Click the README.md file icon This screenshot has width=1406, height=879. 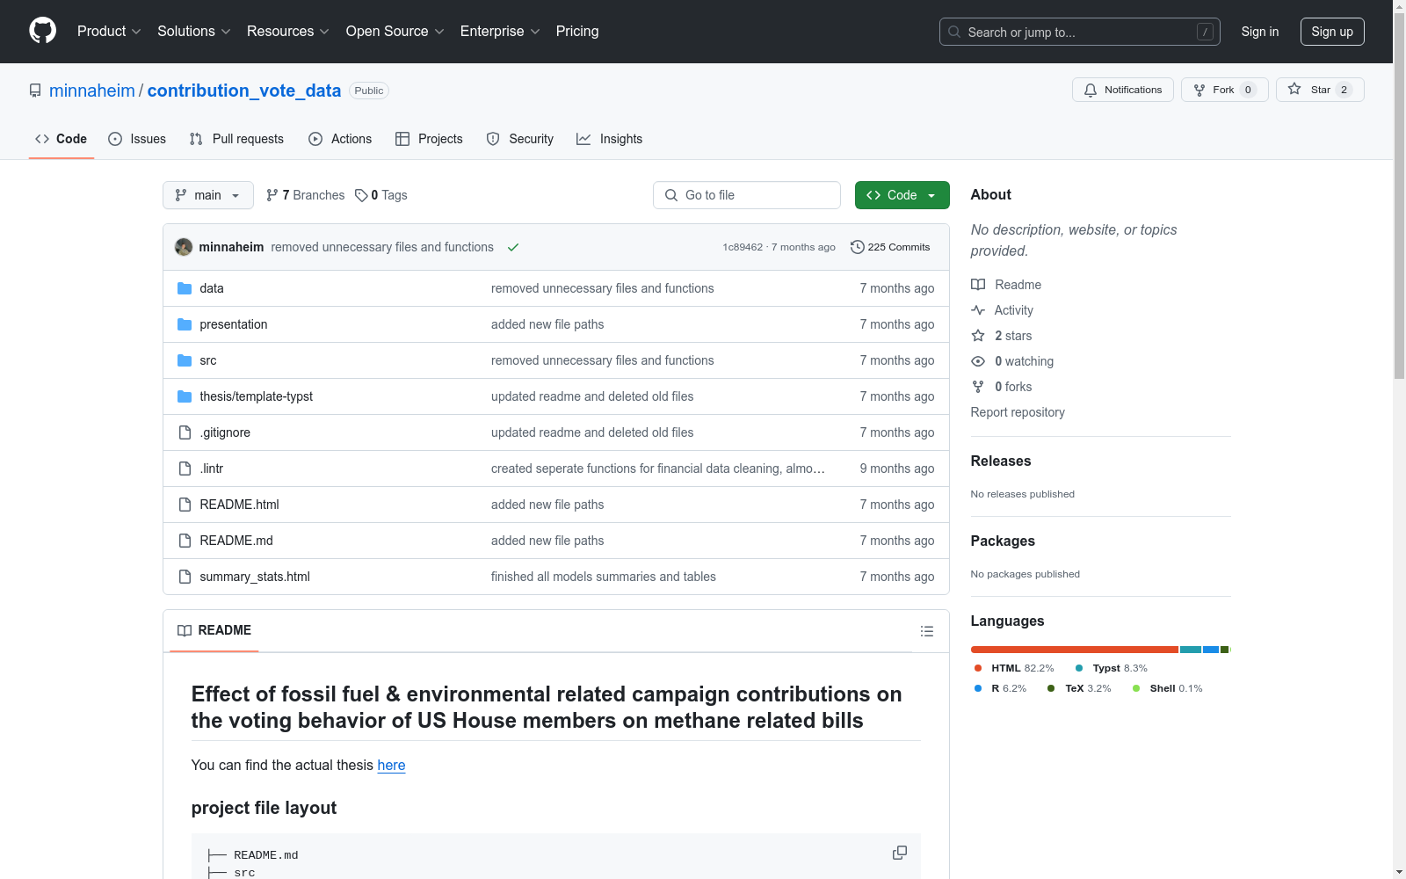click(185, 541)
